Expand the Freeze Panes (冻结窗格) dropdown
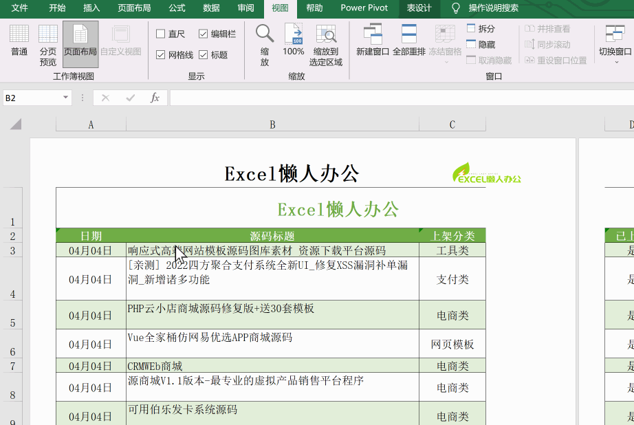The image size is (634, 425). click(446, 63)
